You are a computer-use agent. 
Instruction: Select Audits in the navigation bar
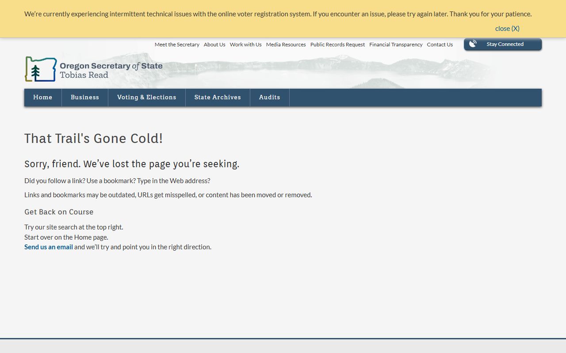tap(270, 98)
